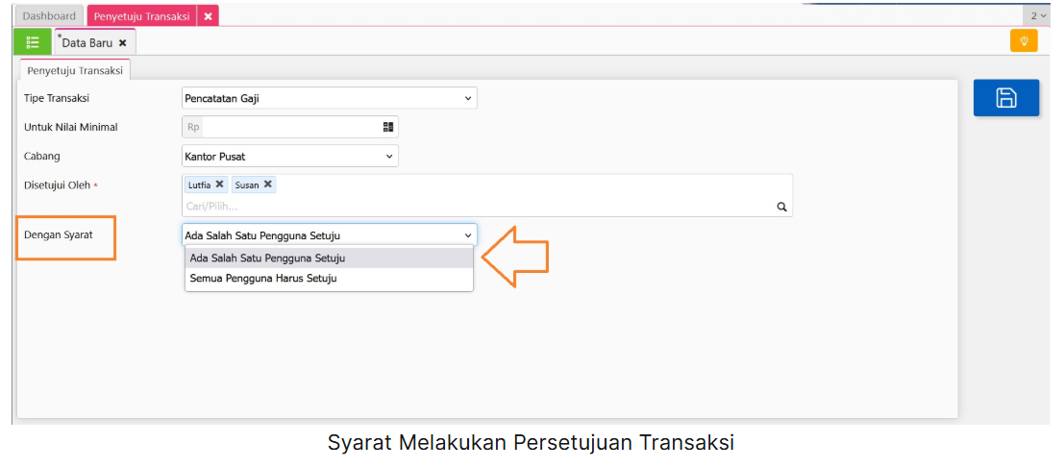Click the magnifier search icon in Disetujui Oleh
Image resolution: width=1064 pixels, height=468 pixels.
(781, 207)
